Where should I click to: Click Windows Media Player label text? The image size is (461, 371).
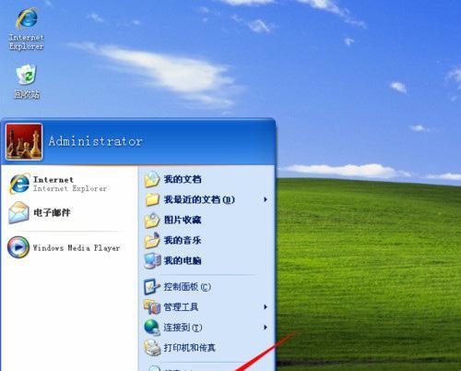(x=77, y=248)
